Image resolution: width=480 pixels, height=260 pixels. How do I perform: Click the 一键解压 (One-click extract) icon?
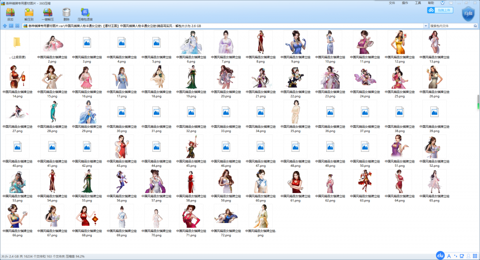(48, 13)
